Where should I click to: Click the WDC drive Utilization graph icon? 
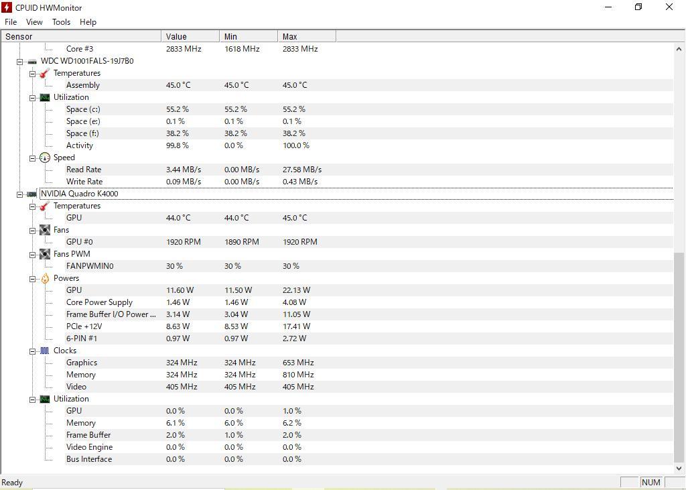click(x=45, y=97)
